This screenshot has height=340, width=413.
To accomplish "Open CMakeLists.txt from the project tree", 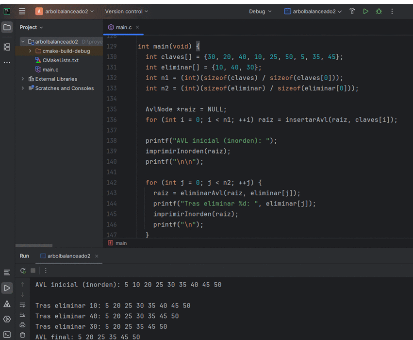I will tap(60, 60).
